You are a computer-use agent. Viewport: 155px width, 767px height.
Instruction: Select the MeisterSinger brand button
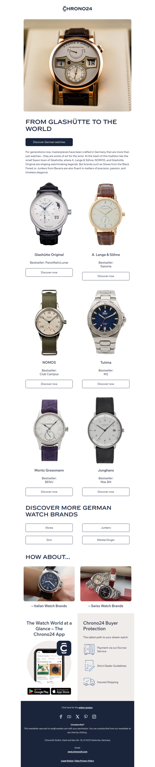(x=106, y=540)
